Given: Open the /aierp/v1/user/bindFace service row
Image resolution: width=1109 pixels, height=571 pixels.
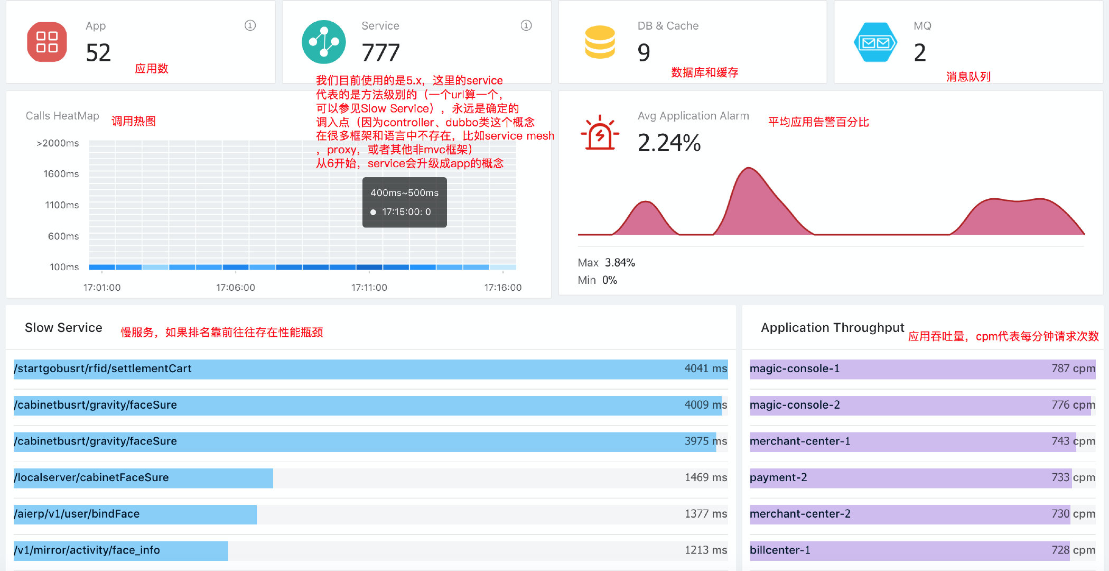Looking at the screenshot, I should click(135, 514).
